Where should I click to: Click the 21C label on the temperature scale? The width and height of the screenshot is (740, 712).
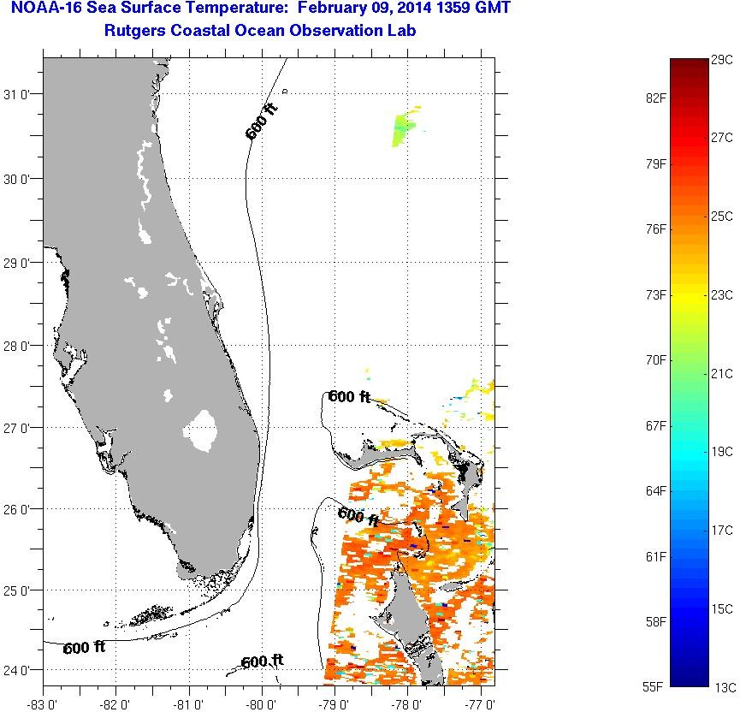tap(721, 374)
